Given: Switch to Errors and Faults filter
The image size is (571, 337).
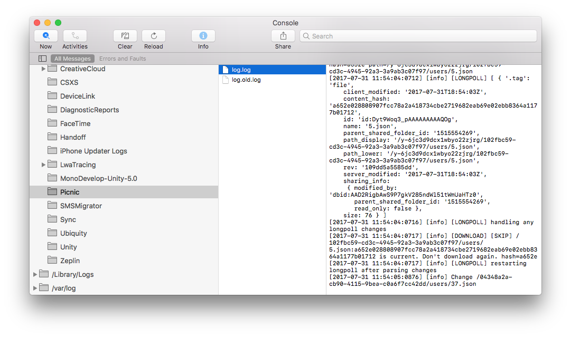Looking at the screenshot, I should 123,59.
